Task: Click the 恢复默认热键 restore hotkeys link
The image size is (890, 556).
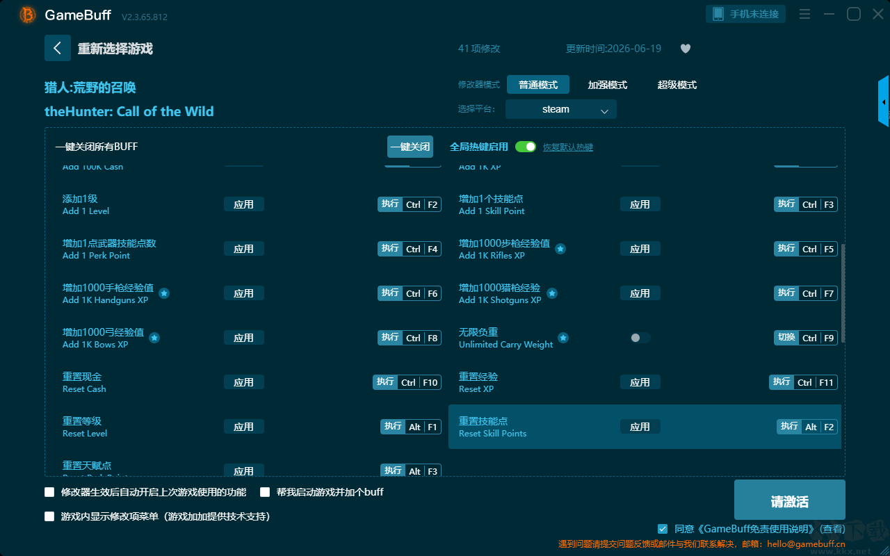Action: pos(568,147)
